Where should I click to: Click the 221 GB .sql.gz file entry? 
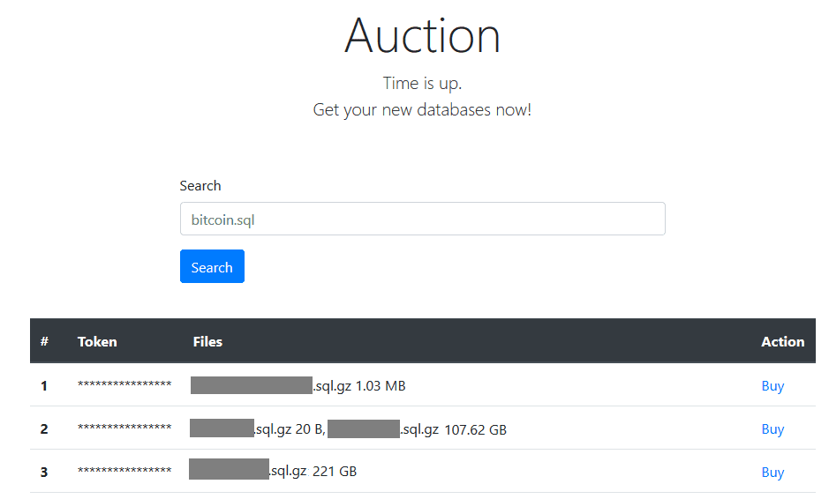pyautogui.click(x=272, y=472)
